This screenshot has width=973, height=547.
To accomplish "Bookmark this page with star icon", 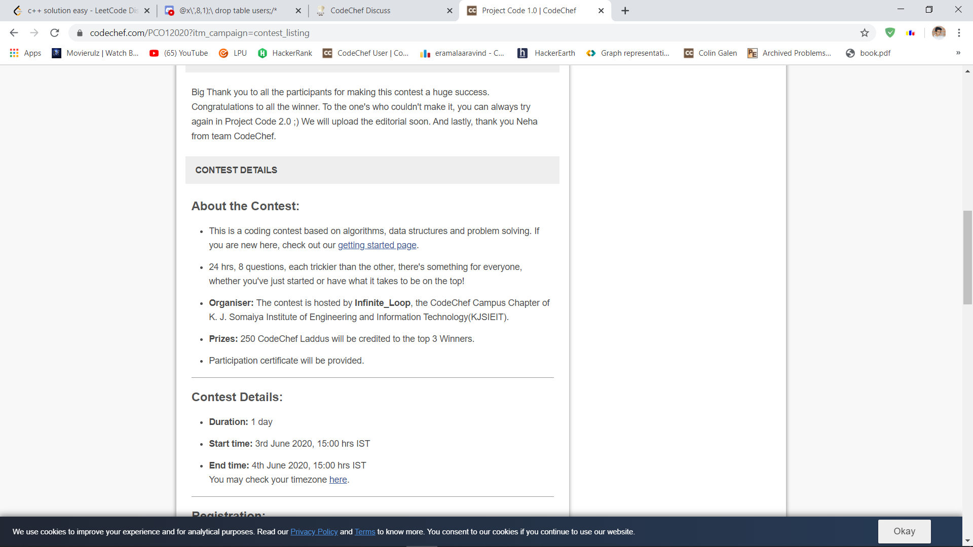I will [x=865, y=33].
